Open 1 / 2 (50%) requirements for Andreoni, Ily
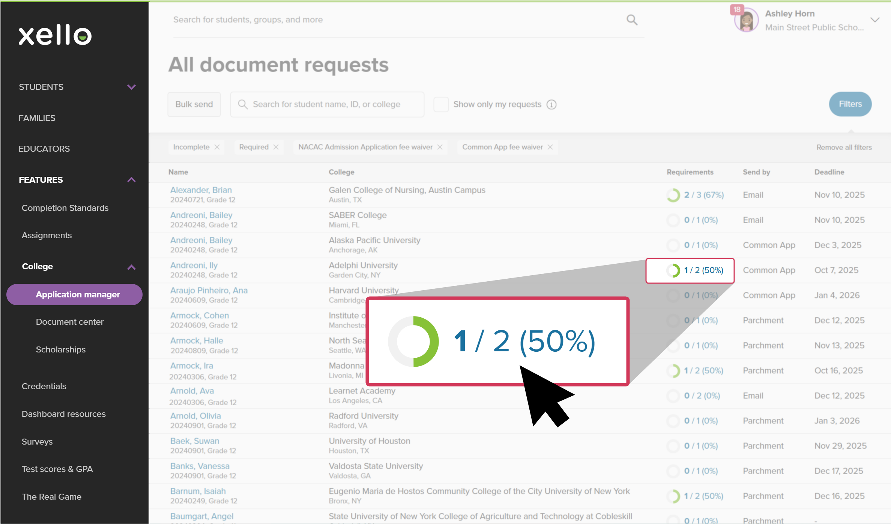Screen dimensions: 891x524 703,270
